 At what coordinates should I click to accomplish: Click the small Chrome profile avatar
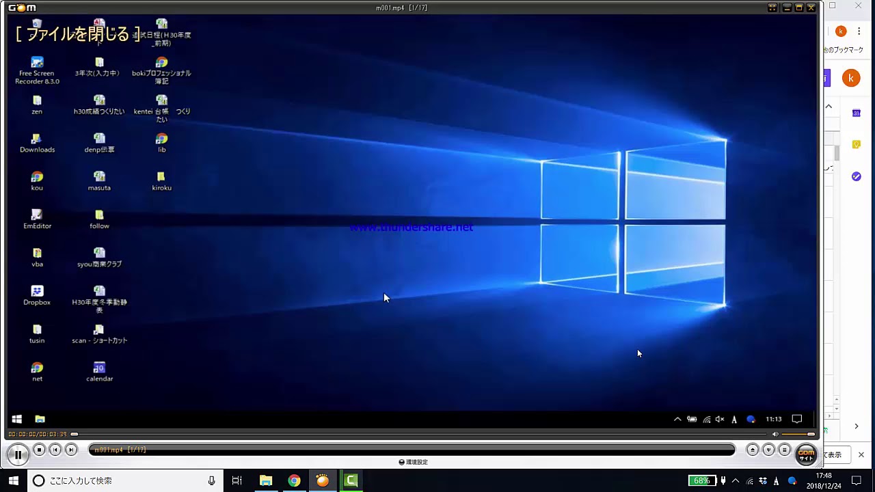[x=841, y=31]
